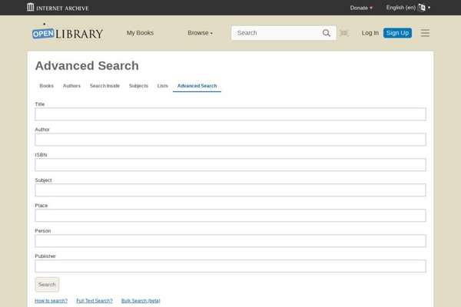The width and height of the screenshot is (461, 307).
Task: Select the Advanced Search tab
Action: click(x=197, y=86)
